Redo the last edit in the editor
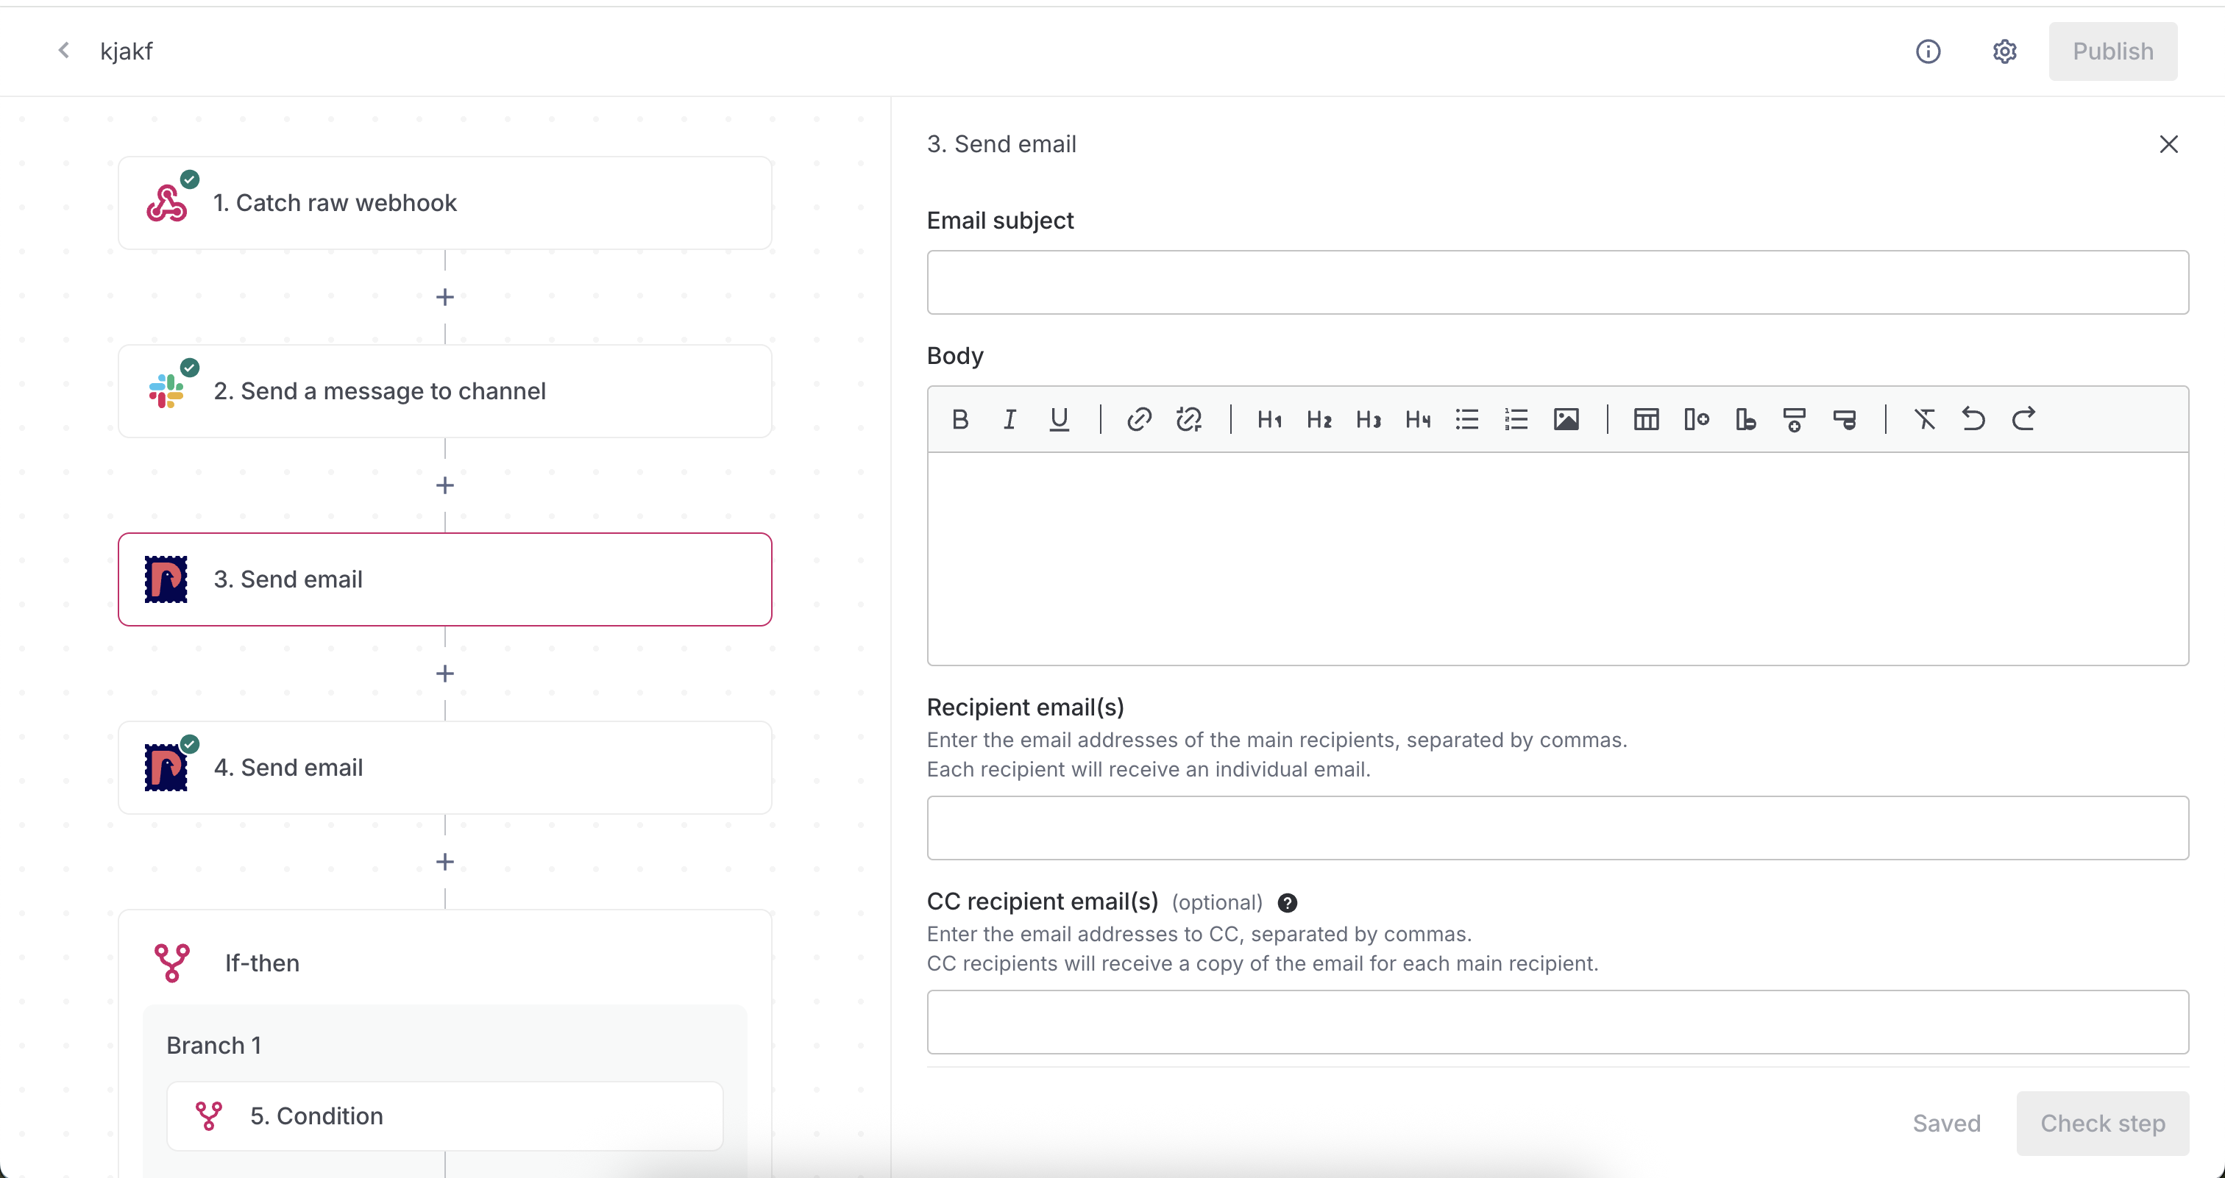The height and width of the screenshot is (1178, 2225). 2023,419
